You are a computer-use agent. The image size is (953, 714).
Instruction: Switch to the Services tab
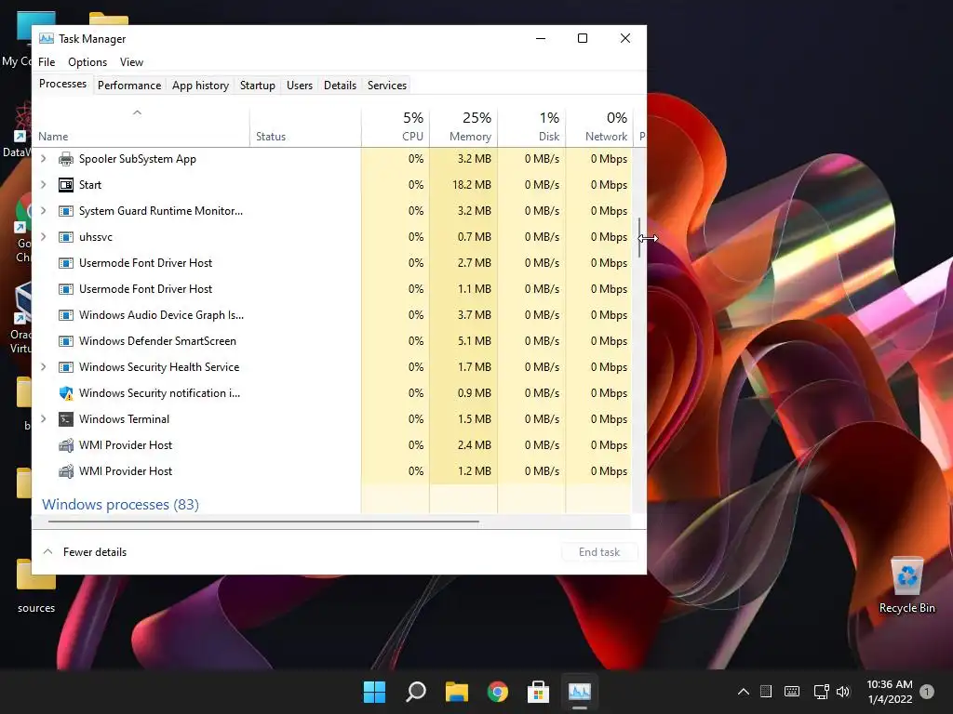point(387,86)
